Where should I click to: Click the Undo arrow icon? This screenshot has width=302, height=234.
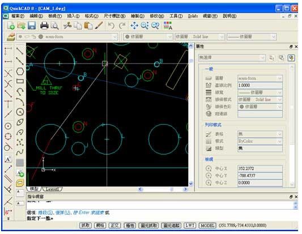[111, 25]
